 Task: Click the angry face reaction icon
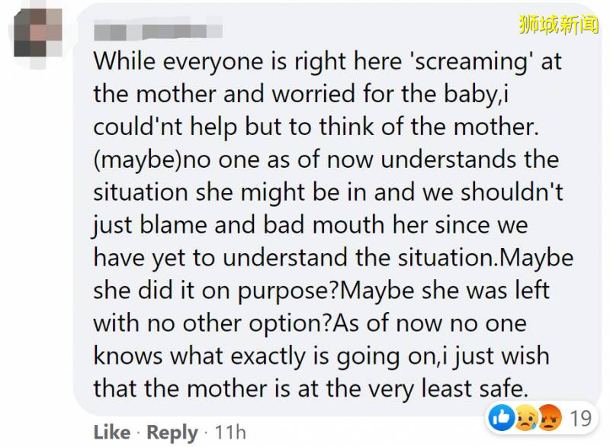(548, 417)
